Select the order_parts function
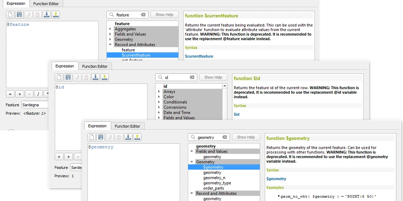This screenshot has height=201, width=403. pyautogui.click(x=214, y=188)
